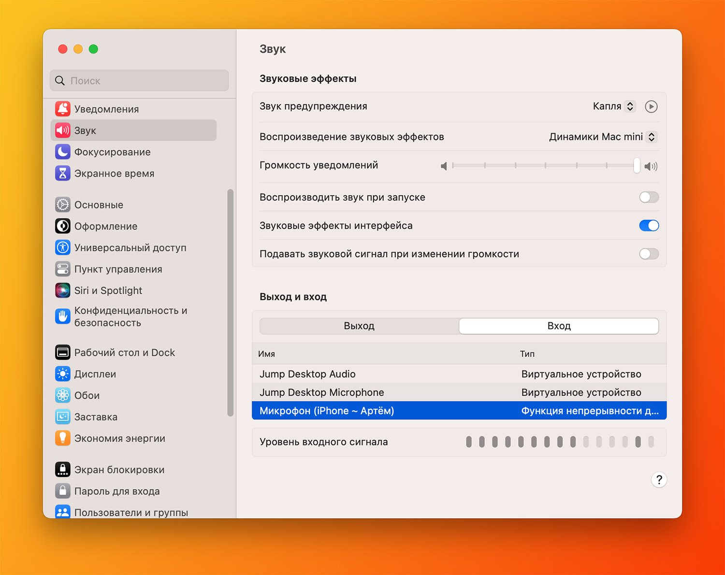Viewport: 725px width, 575px height.
Task: Open the Wallpaper flower icon
Action: [62, 395]
